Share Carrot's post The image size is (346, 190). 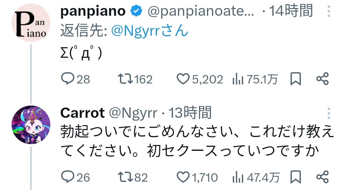[322, 177]
